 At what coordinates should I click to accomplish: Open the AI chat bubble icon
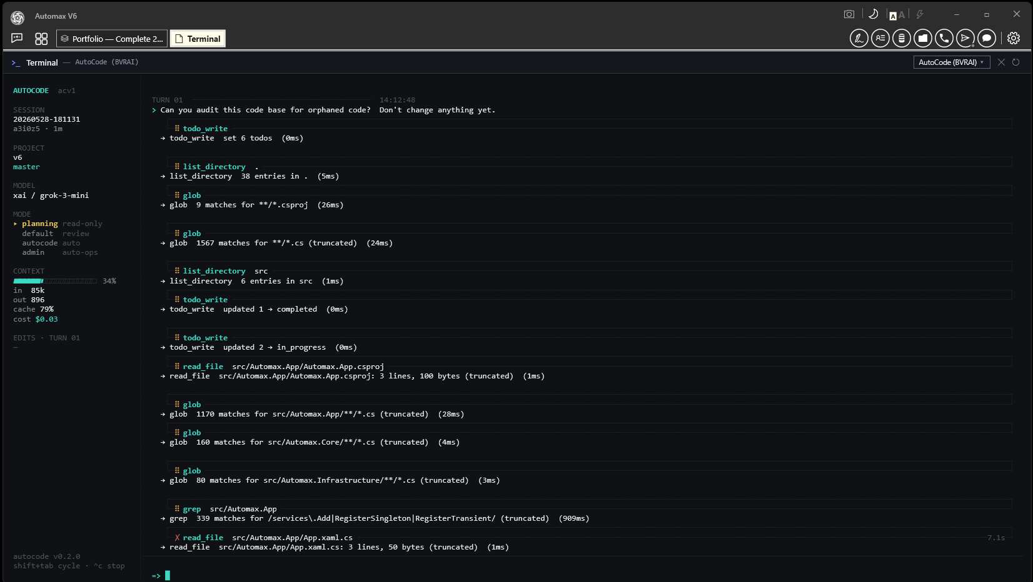[17, 39]
